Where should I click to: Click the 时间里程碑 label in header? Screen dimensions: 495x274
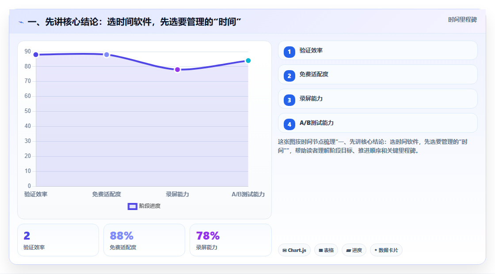462,19
